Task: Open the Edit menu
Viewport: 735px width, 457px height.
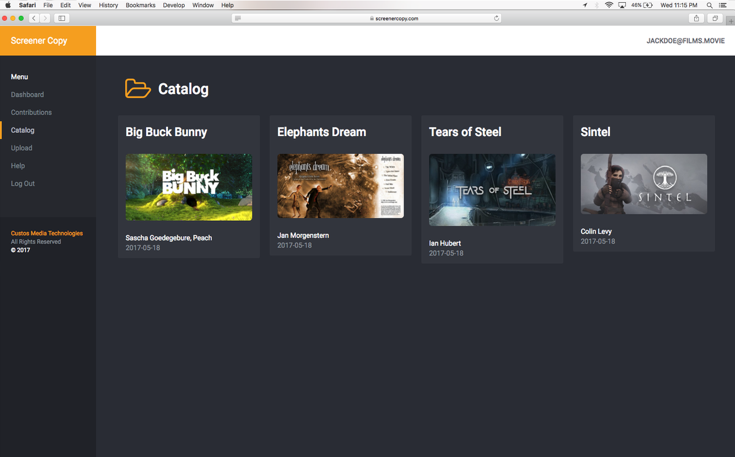Action: tap(66, 5)
